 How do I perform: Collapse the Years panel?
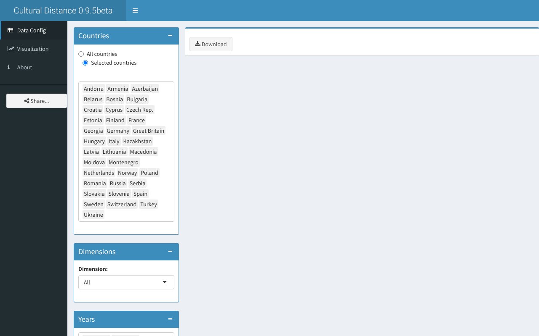(170, 319)
